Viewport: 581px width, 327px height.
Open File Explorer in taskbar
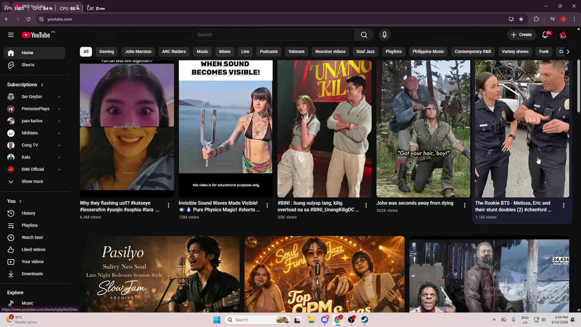tap(311, 320)
